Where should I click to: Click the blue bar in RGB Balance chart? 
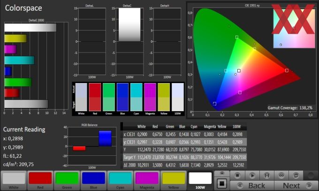pos(105,138)
